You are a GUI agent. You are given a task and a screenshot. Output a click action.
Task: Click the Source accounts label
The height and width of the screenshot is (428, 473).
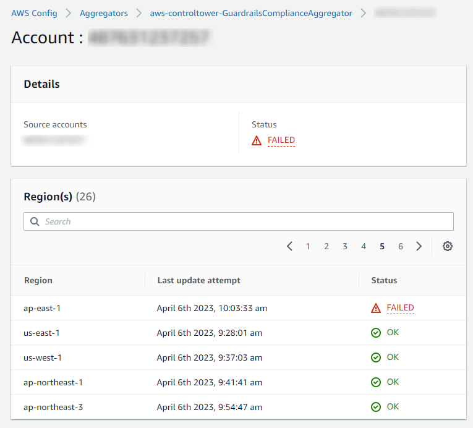coord(55,124)
